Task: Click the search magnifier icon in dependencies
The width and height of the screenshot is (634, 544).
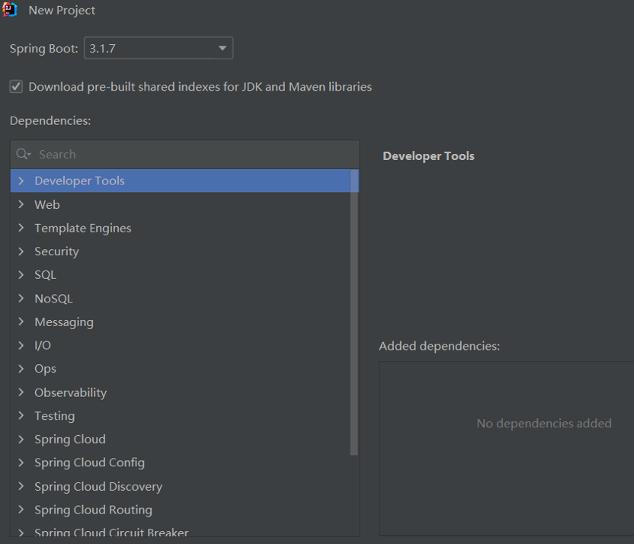Action: 23,154
